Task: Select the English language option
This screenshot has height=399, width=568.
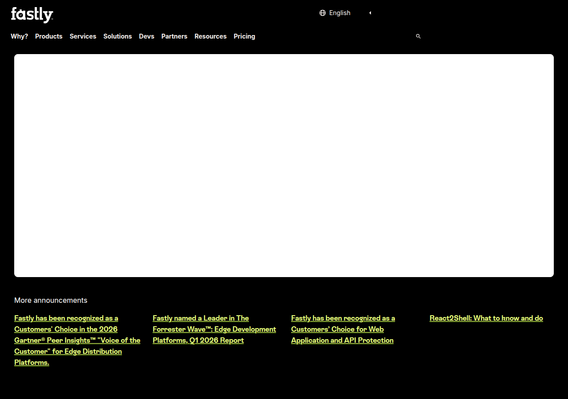Action: 340,13
